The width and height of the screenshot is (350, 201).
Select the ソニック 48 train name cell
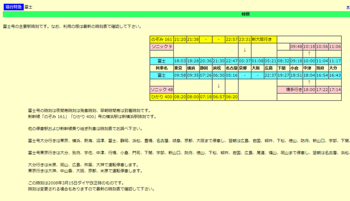coord(162,90)
